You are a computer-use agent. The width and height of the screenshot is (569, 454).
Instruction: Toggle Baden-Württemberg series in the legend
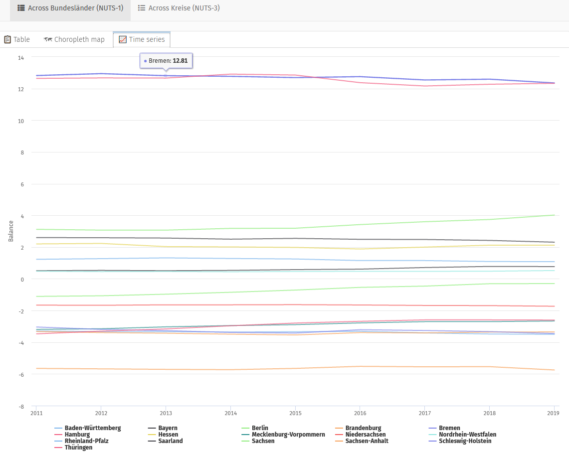pyautogui.click(x=88, y=428)
